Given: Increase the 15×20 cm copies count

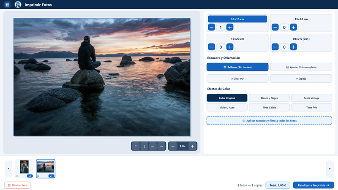Looking at the screenshot, I should pyautogui.click(x=230, y=47).
